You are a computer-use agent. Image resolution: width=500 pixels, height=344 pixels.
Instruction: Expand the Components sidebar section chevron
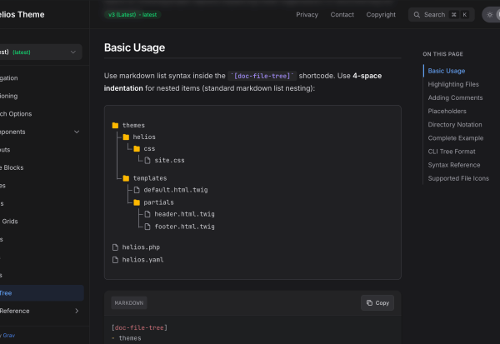click(x=77, y=132)
